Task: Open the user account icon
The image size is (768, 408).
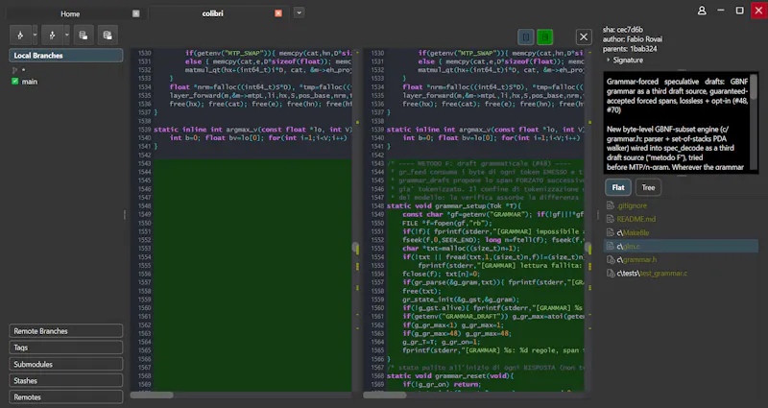Action: point(702,11)
